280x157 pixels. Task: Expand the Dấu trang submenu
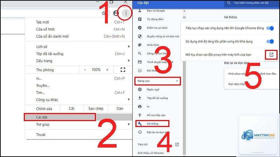pos(129,61)
